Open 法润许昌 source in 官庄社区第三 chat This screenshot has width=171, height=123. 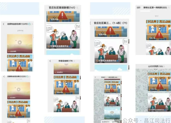[102, 35]
